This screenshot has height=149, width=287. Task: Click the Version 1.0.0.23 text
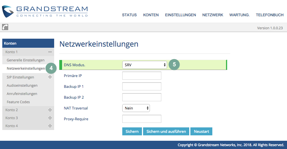pos(270,28)
